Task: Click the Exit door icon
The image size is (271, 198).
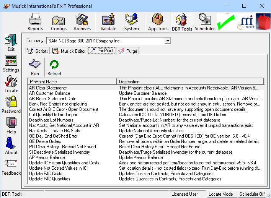Action: [x=11, y=43]
